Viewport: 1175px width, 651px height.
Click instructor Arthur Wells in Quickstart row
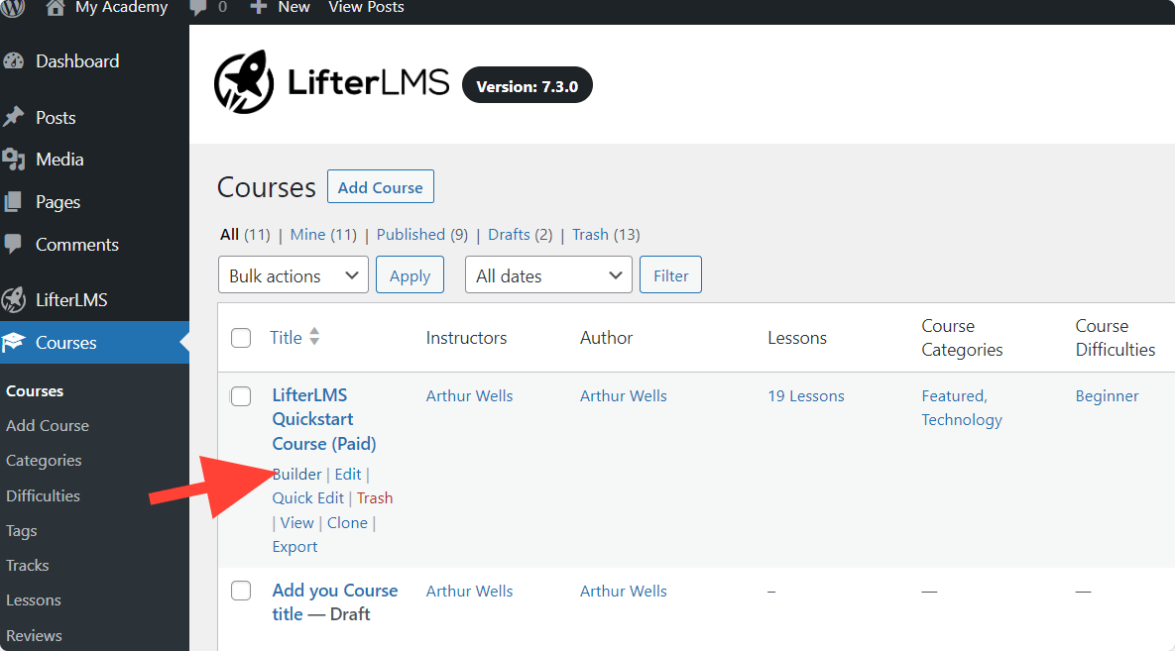[x=469, y=396]
